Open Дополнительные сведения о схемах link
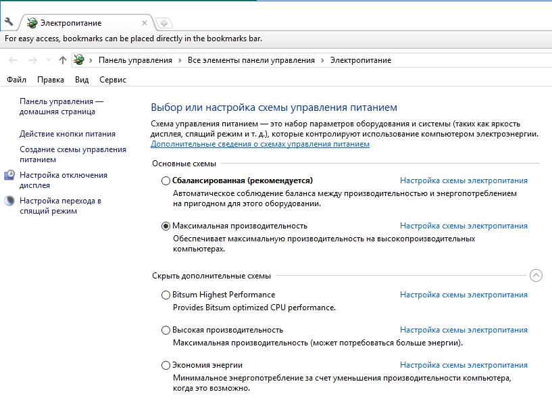552x413 pixels. [x=259, y=144]
